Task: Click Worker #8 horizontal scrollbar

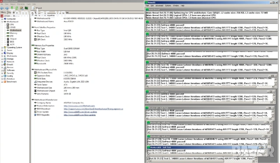Action: 208,132
